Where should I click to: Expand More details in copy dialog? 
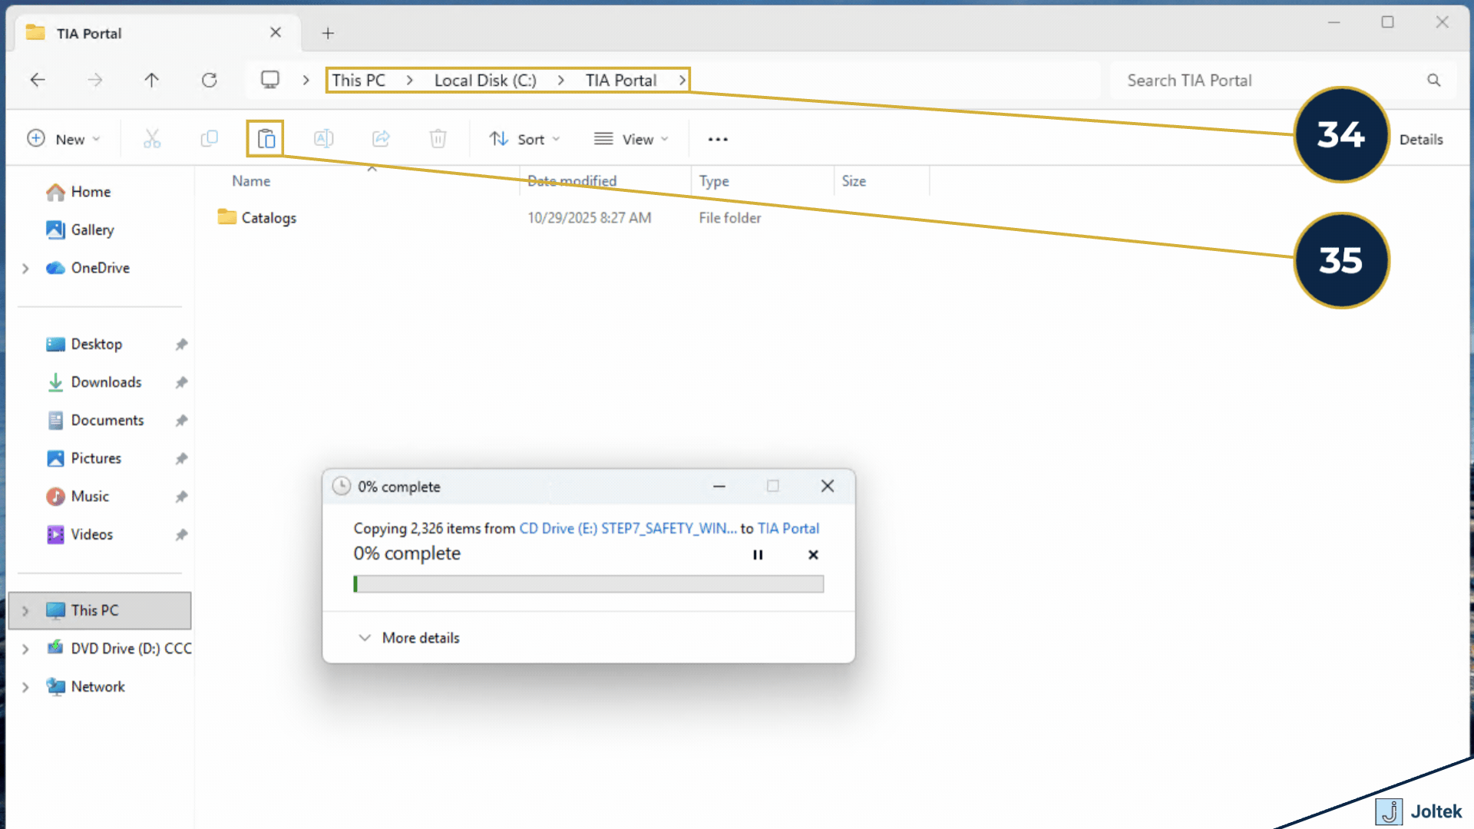coord(408,637)
